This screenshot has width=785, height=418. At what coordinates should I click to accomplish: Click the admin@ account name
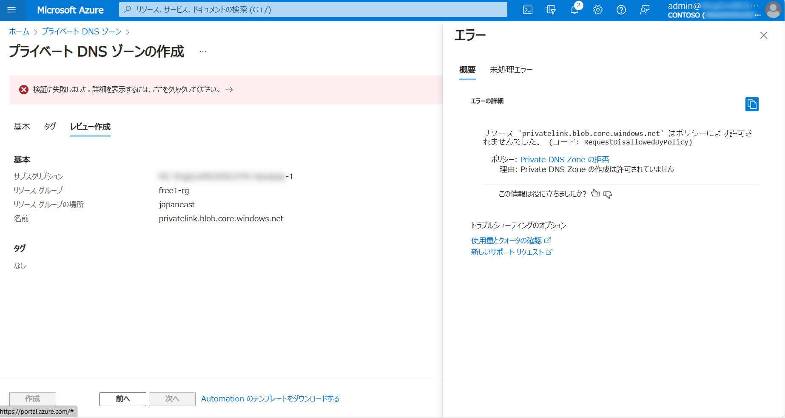(x=684, y=6)
